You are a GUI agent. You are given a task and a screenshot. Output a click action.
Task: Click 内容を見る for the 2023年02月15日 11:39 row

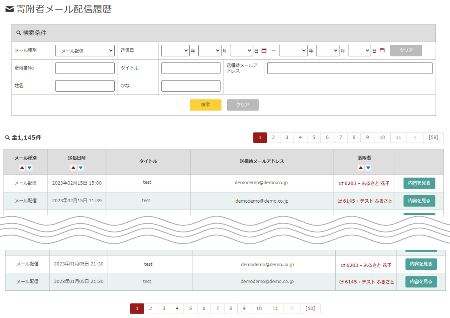coord(419,201)
